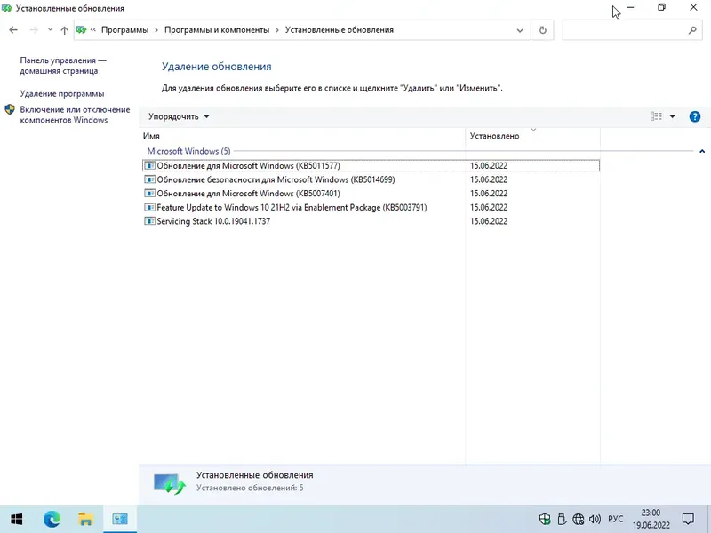This screenshot has width=711, height=533.
Task: Go up one level with up arrow
Action: (64, 30)
